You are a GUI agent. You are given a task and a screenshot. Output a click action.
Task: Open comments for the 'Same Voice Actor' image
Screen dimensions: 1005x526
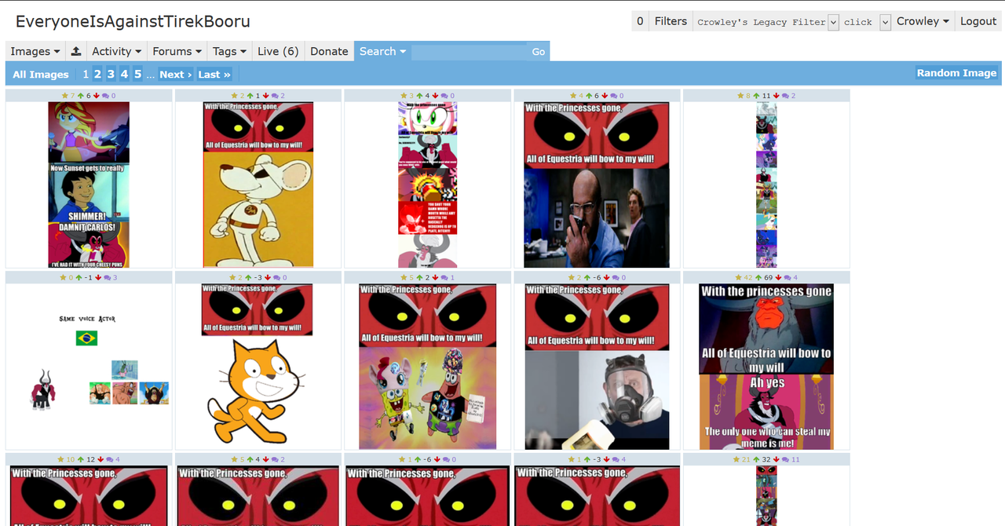pyautogui.click(x=108, y=278)
